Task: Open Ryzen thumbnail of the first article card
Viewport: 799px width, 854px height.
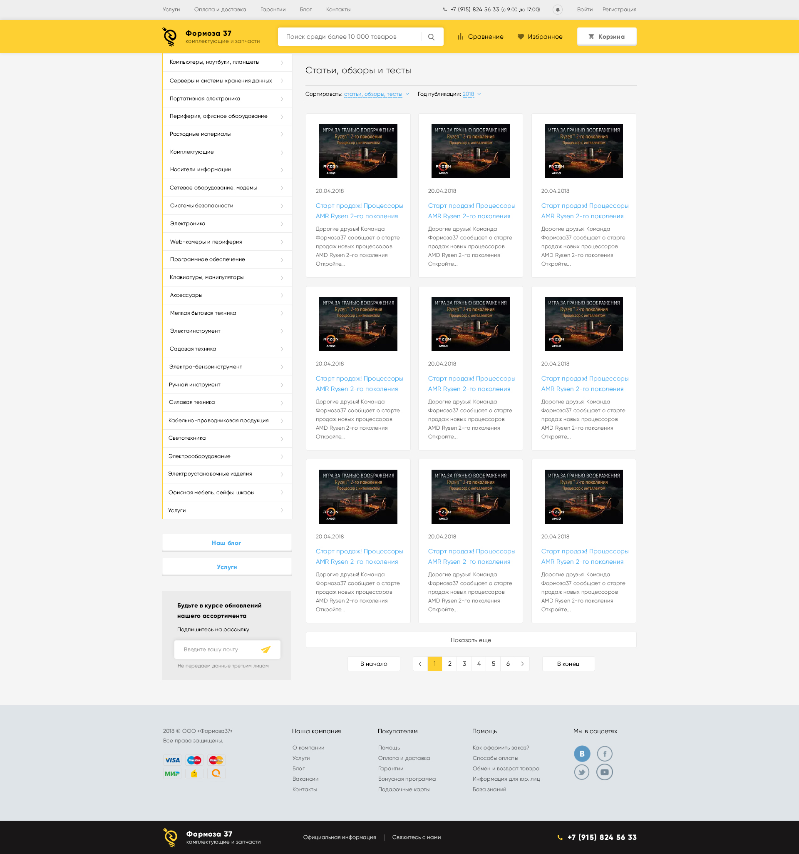Action: pyautogui.click(x=358, y=151)
